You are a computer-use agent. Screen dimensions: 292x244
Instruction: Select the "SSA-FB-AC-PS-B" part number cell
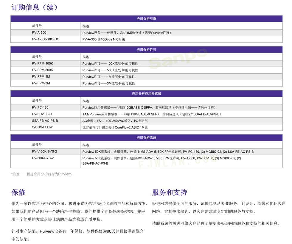[x=45, y=121]
